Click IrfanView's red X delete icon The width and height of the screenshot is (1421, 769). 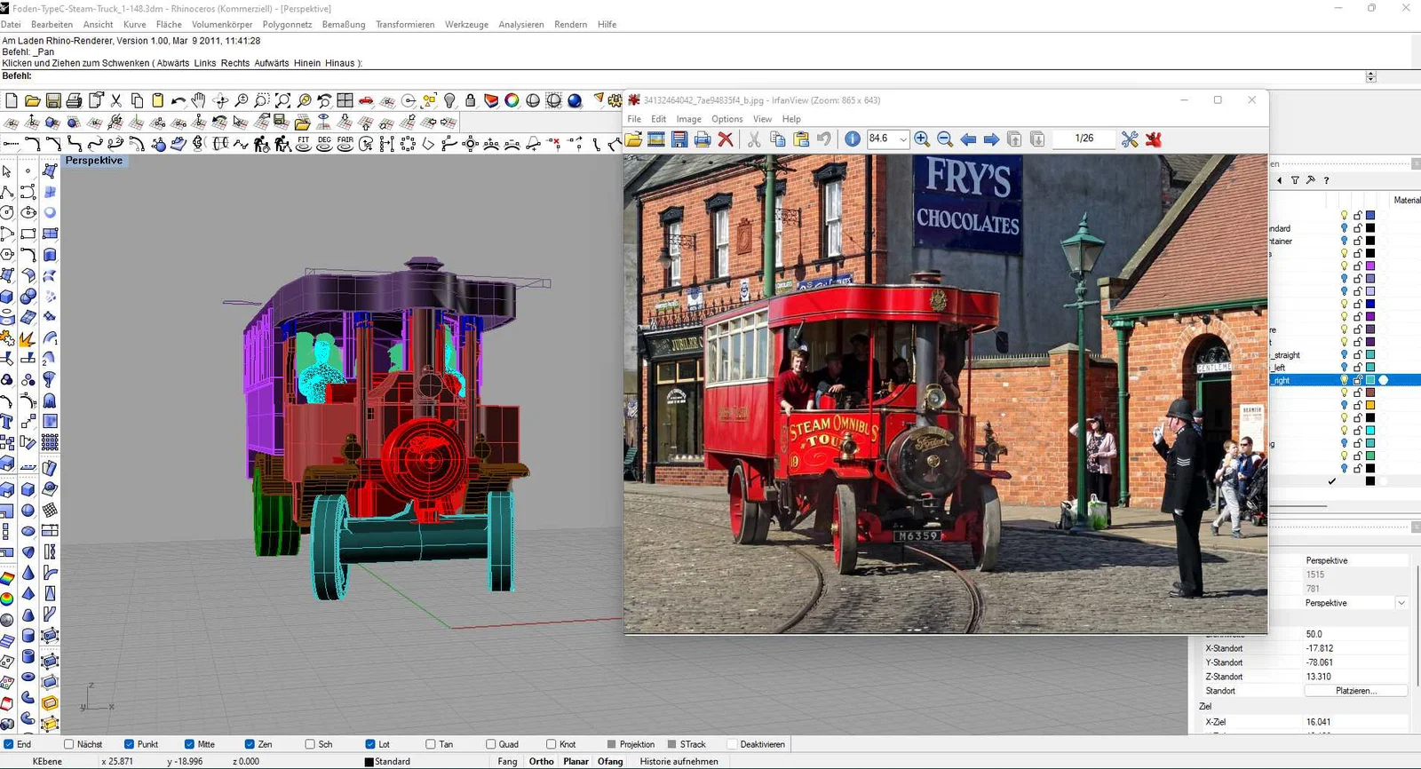pos(726,139)
